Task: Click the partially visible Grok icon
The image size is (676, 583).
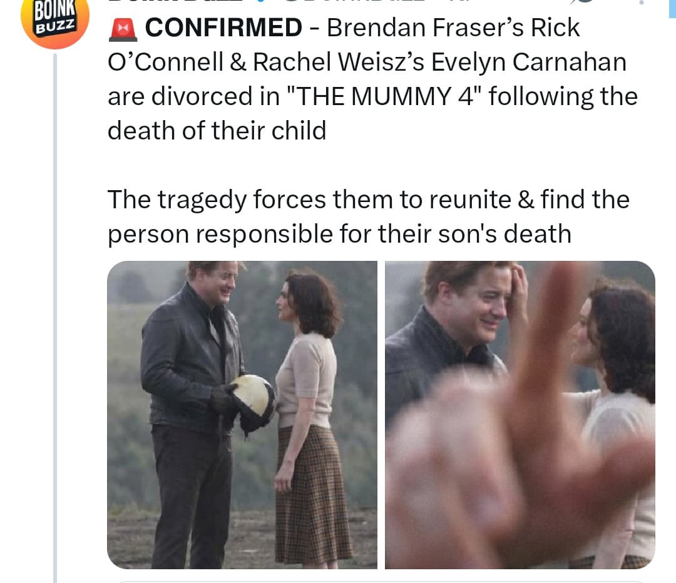Action: point(581,1)
